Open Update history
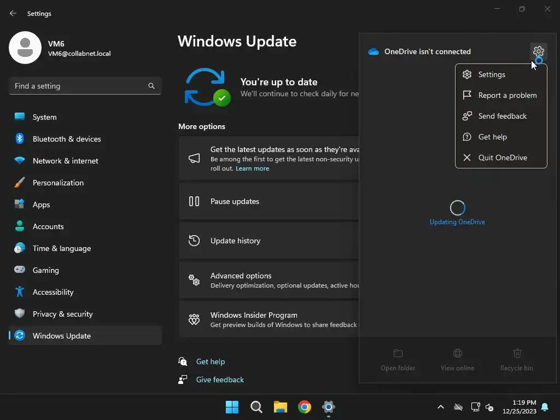Screen dimensions: 560x420 coord(269,241)
